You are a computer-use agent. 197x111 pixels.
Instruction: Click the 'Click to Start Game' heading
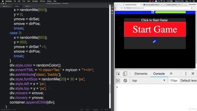click(x=155, y=20)
